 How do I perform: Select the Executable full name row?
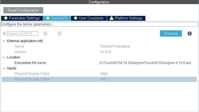(99, 63)
